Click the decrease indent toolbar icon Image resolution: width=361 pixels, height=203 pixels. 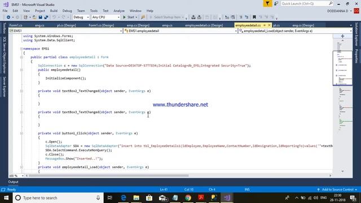tap(227, 17)
